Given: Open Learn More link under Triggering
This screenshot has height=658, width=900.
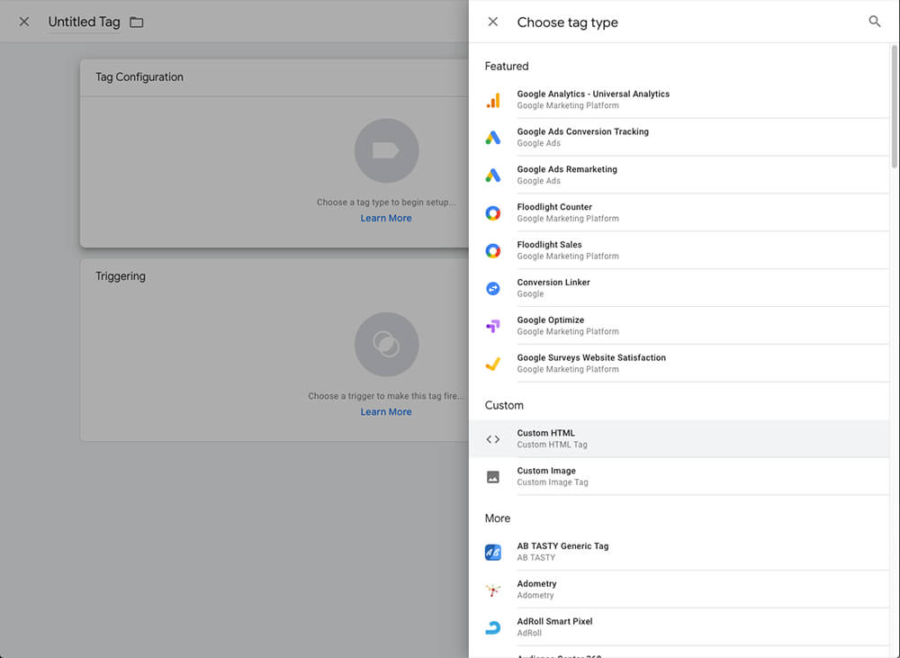Looking at the screenshot, I should pos(386,411).
